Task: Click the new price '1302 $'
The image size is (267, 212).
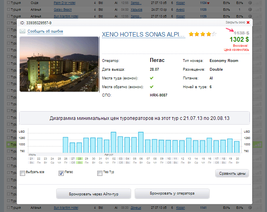Action: pyautogui.click(x=239, y=39)
